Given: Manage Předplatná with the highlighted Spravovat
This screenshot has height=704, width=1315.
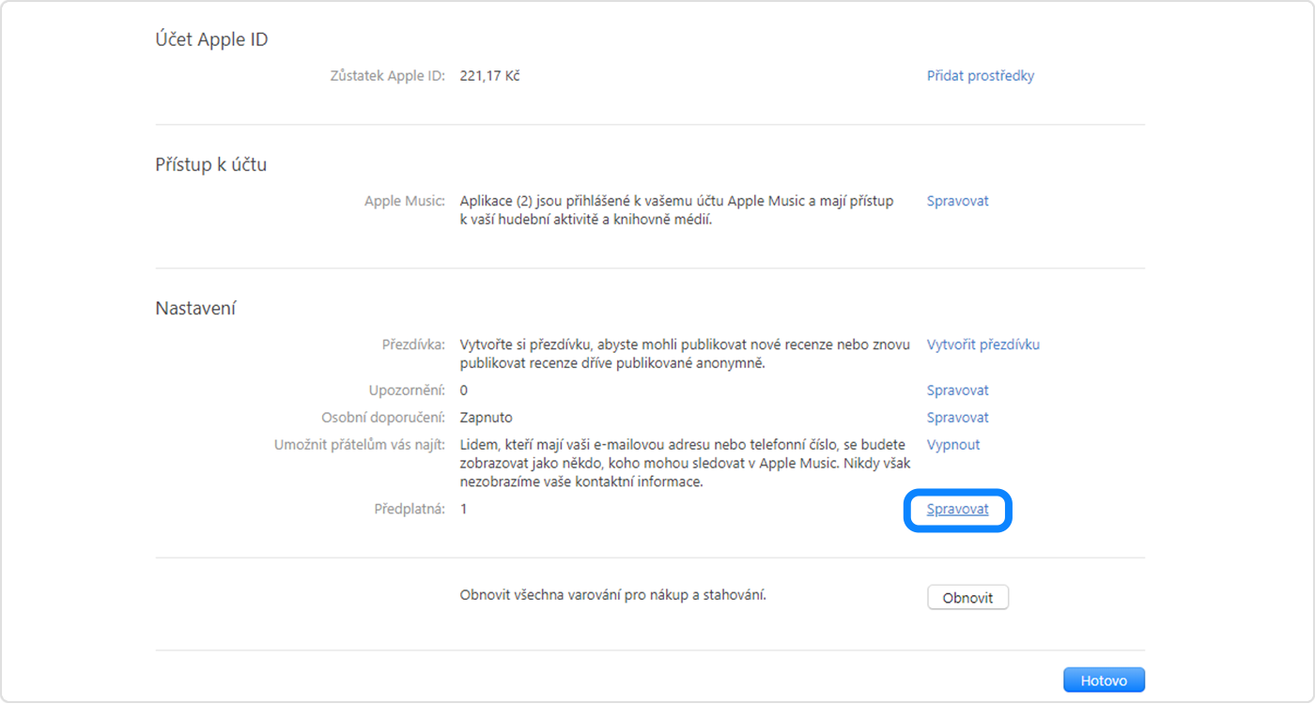Looking at the screenshot, I should (x=957, y=509).
